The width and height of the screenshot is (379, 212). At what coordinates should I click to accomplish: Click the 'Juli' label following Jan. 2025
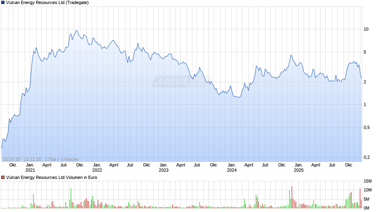pos(332,165)
